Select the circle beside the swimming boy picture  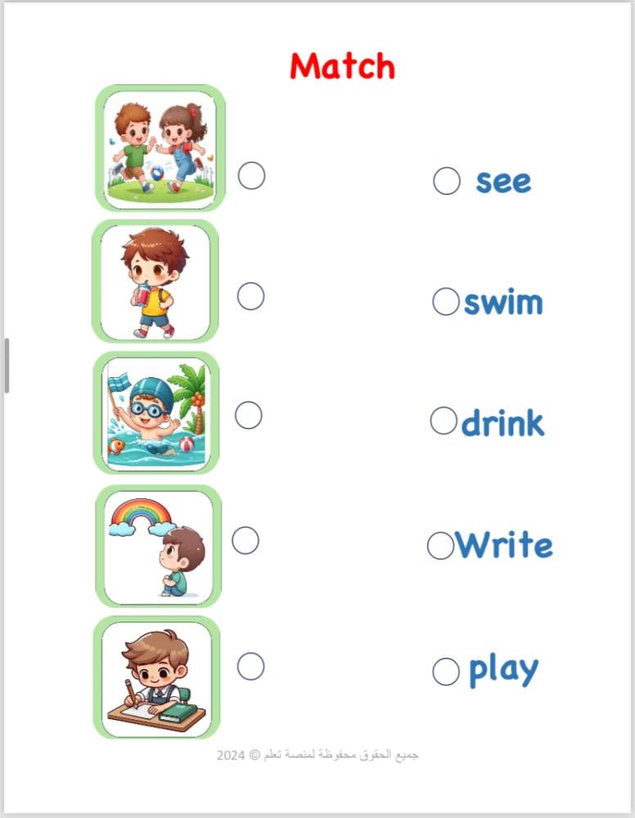[x=249, y=416]
